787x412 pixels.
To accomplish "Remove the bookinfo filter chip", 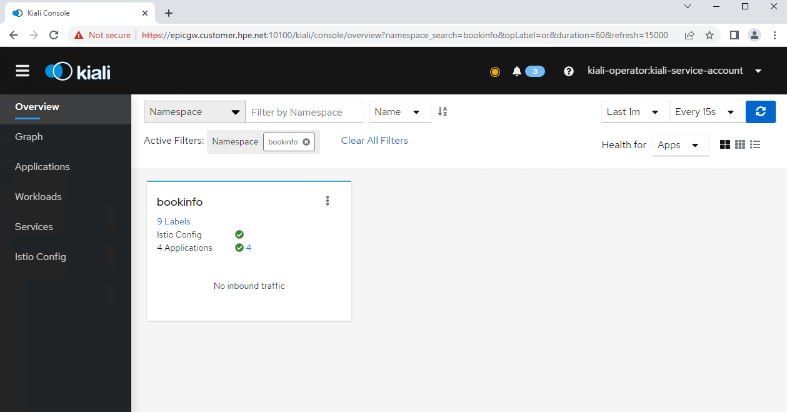I will tap(306, 142).
